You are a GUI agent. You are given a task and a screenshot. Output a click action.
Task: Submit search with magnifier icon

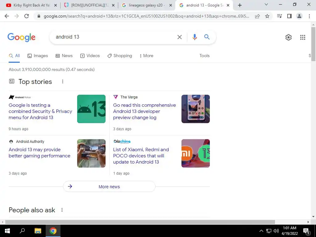coord(207,37)
